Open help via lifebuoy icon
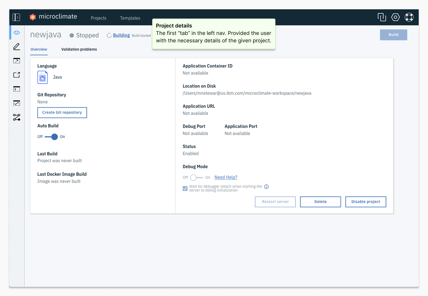 [x=409, y=17]
